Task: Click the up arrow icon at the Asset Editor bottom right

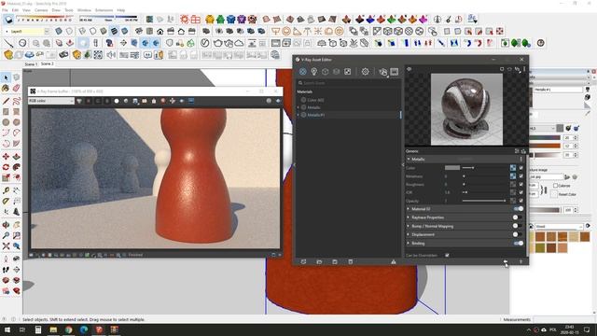Action: click(521, 261)
